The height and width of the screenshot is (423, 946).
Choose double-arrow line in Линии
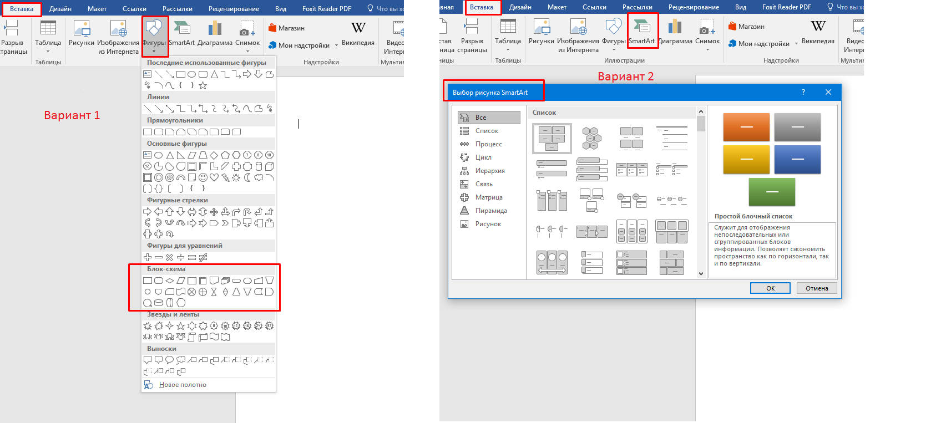(x=169, y=109)
